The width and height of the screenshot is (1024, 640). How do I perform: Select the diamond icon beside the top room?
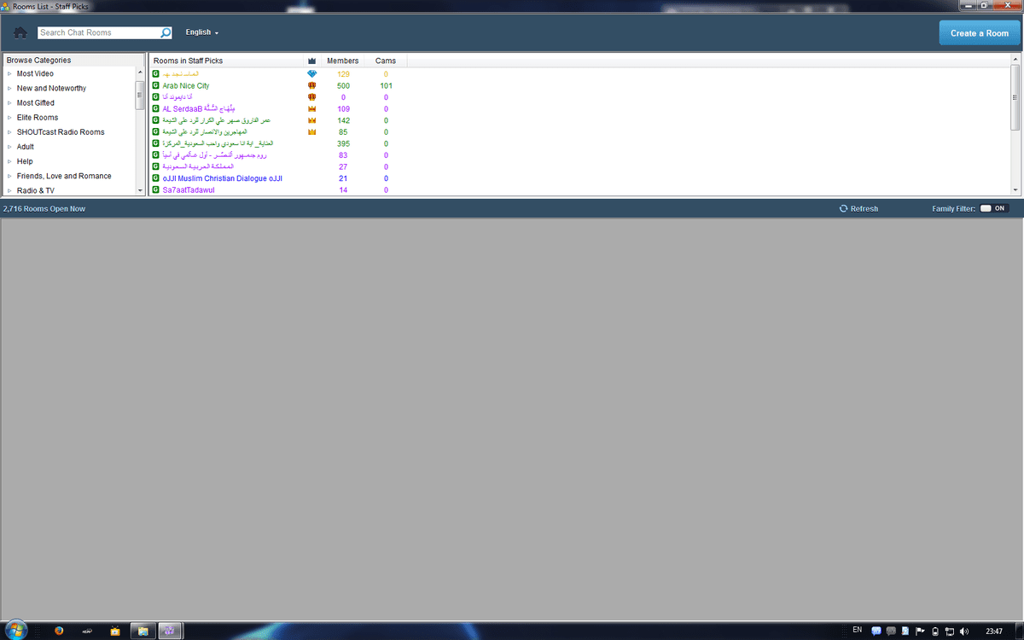click(311, 74)
